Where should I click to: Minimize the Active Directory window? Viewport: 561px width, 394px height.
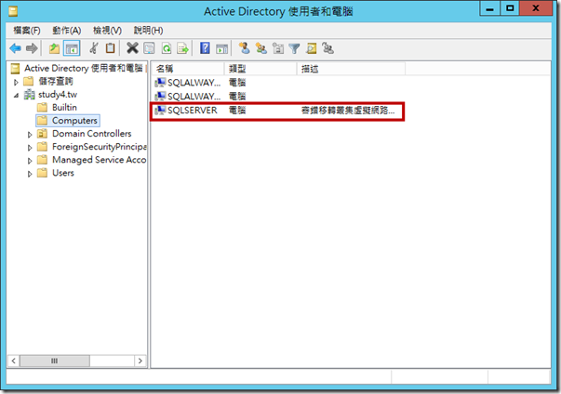[489, 8]
